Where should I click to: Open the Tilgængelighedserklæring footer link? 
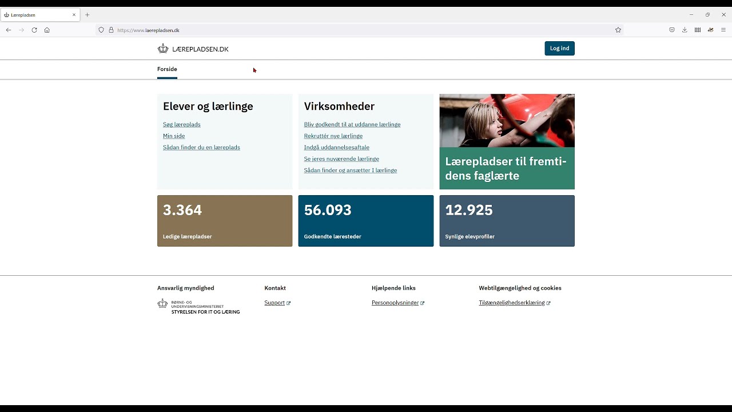[x=512, y=303]
